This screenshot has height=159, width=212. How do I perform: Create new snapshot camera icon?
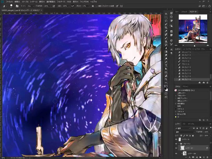click(204, 83)
